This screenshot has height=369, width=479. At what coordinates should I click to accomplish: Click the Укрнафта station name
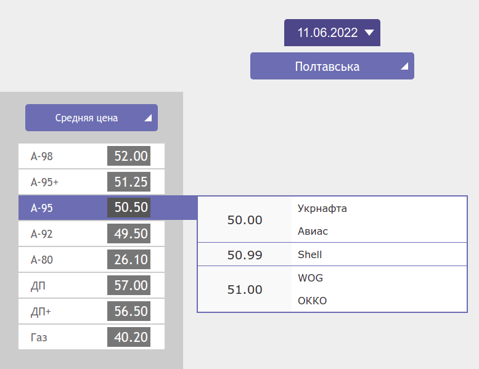click(x=322, y=208)
